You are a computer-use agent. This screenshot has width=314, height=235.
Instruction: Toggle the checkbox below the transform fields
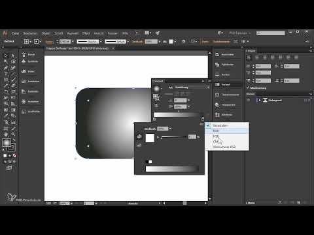click(248, 87)
